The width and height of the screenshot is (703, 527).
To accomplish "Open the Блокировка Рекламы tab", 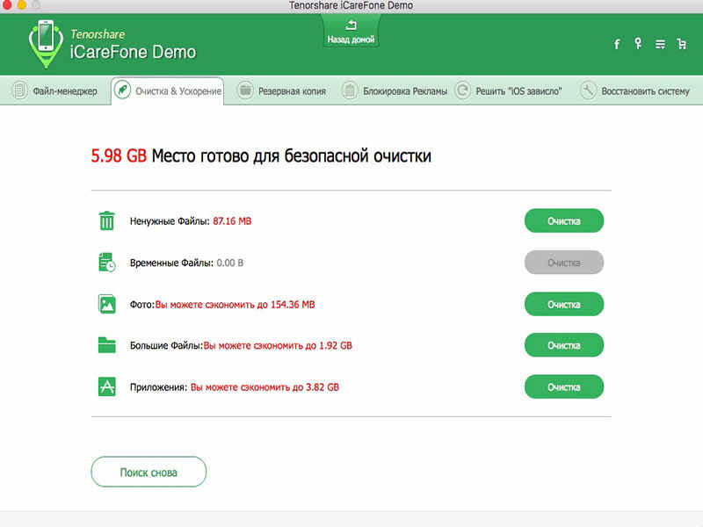I will (395, 90).
